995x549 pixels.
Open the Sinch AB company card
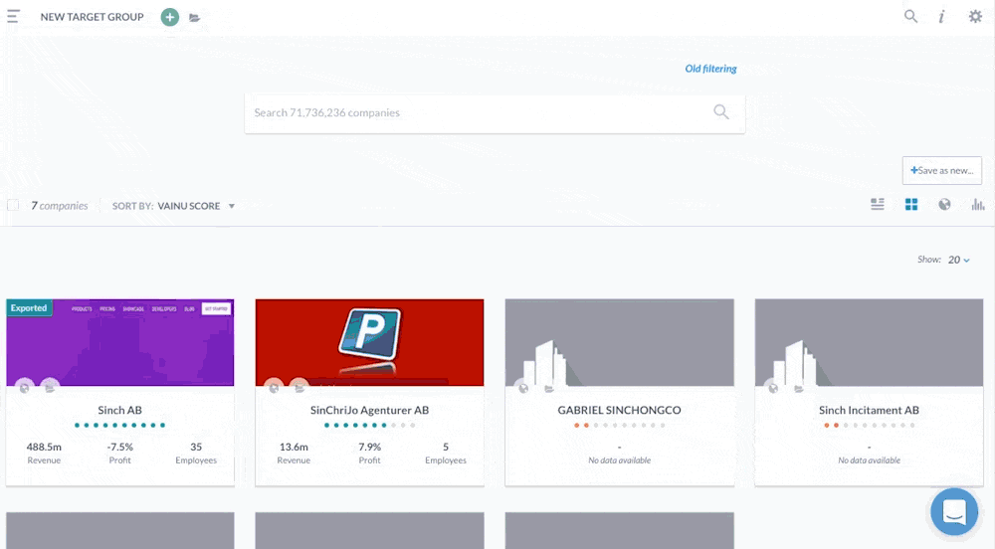[119, 410]
